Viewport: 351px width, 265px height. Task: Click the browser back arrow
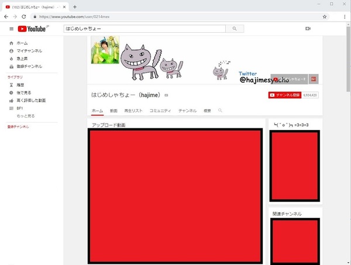6,17
